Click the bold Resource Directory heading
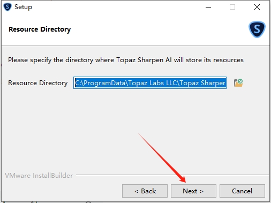 40,29
